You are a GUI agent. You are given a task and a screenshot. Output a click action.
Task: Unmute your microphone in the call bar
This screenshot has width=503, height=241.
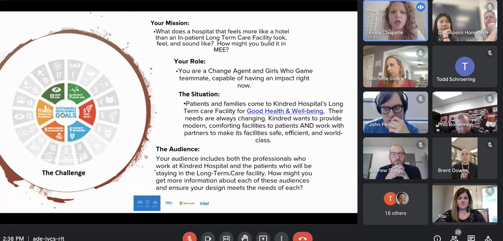189,238
